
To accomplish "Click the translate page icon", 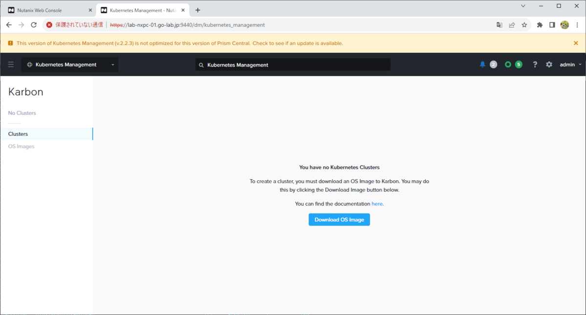I will pos(499,25).
